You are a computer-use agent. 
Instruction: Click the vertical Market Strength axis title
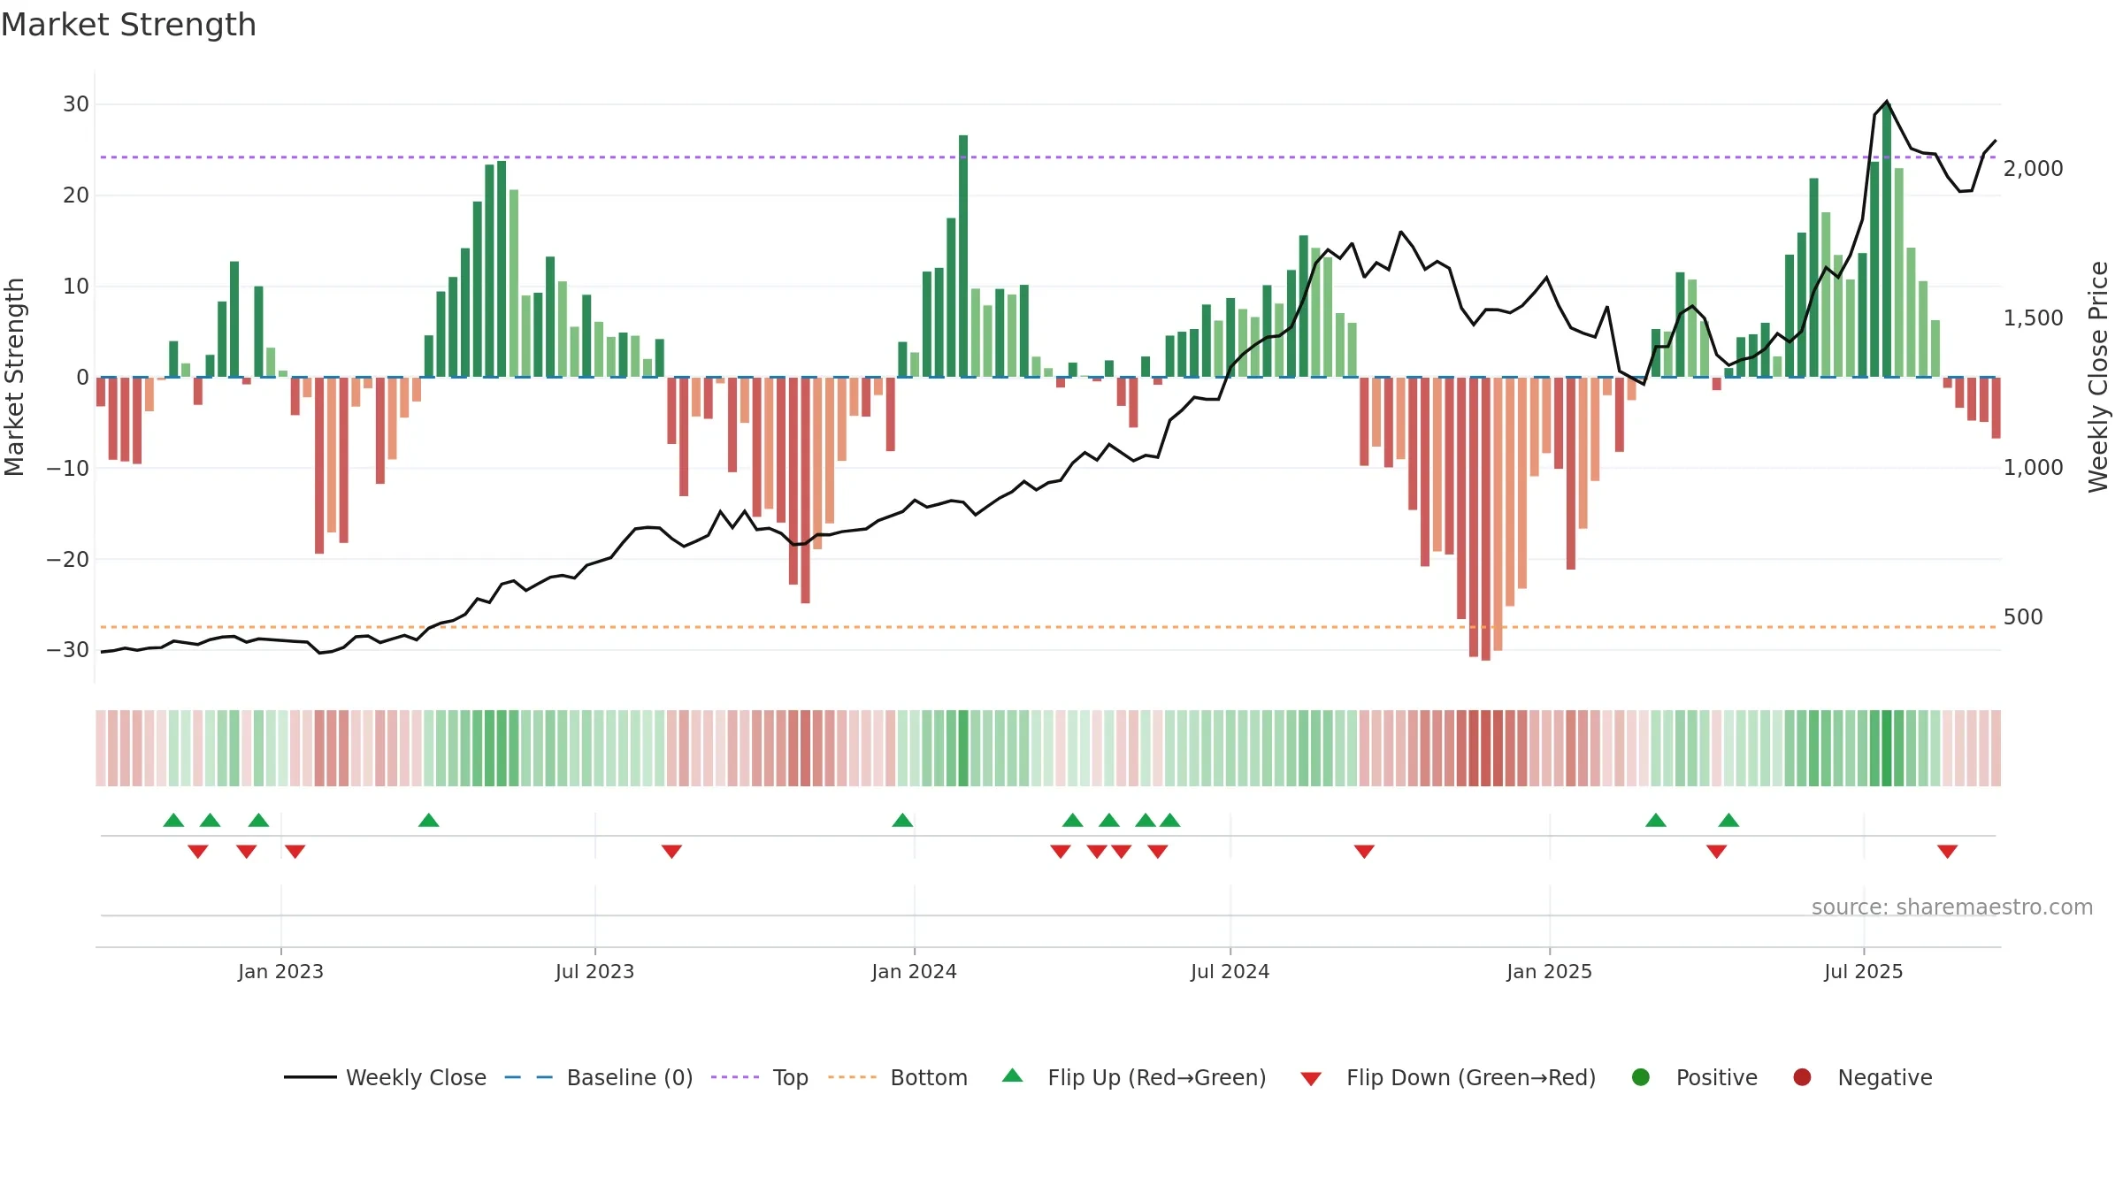click(14, 377)
